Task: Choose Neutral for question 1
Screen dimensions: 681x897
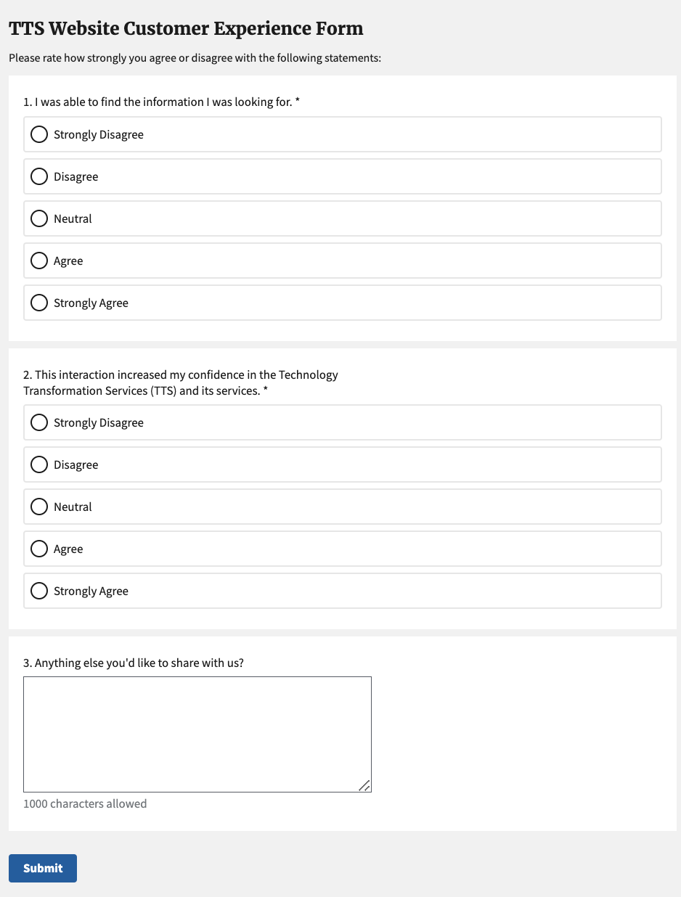Action: click(39, 219)
